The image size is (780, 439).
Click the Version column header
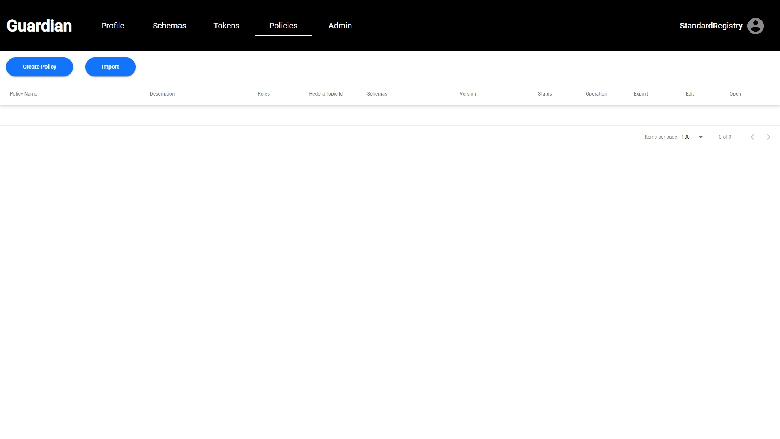click(x=468, y=94)
